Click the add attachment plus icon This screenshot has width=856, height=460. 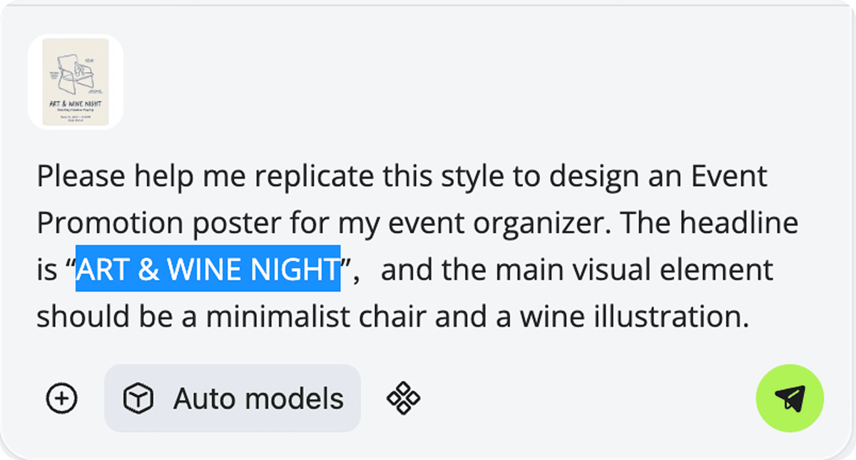click(x=62, y=399)
